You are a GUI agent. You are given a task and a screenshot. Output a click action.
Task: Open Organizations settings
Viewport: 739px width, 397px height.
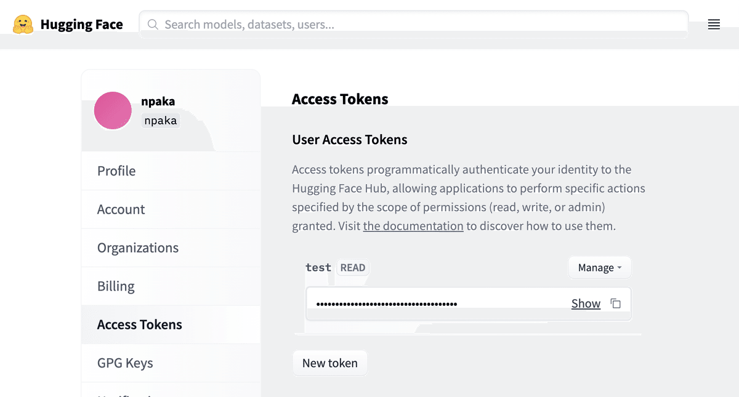(171, 248)
